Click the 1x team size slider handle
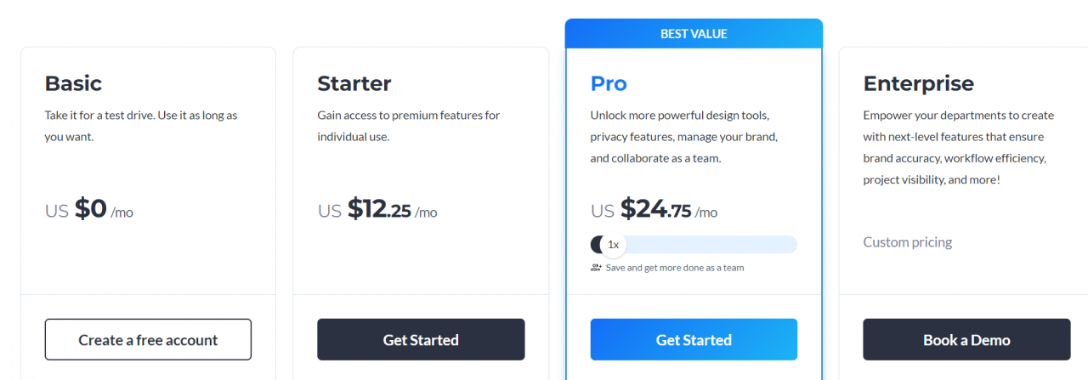 pos(613,245)
